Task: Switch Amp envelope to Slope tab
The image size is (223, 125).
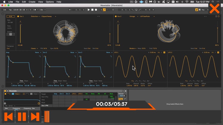Action: [x=26, y=81]
